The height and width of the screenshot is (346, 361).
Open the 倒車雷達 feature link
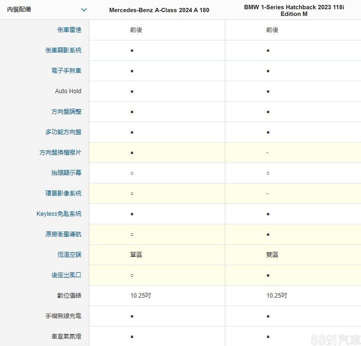point(69,30)
